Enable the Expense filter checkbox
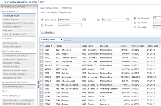Image resolution: width=161 pixels, height=106 pixels. click(42, 25)
